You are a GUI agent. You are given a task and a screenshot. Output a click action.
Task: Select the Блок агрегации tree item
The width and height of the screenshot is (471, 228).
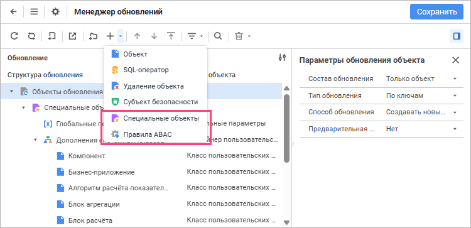click(94, 204)
